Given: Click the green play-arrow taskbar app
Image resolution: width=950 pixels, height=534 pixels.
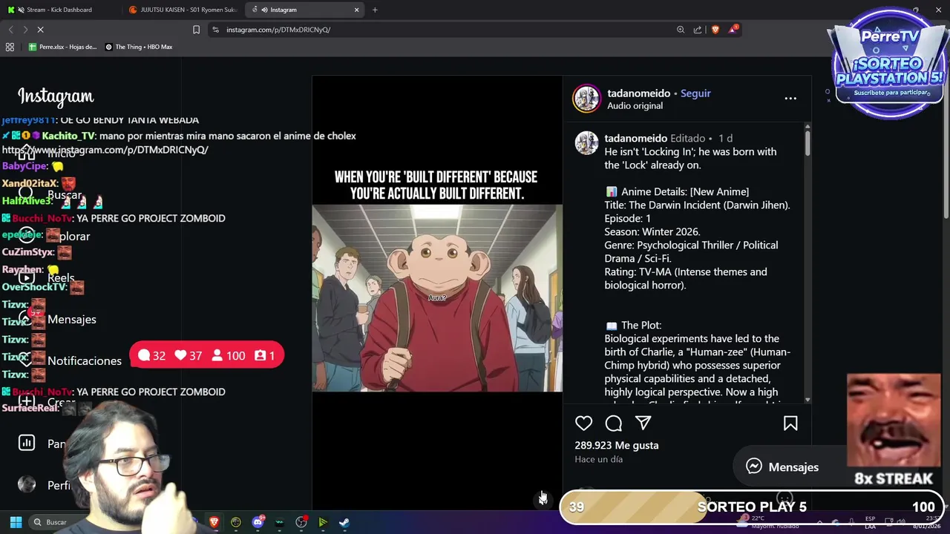Looking at the screenshot, I should click(x=323, y=522).
